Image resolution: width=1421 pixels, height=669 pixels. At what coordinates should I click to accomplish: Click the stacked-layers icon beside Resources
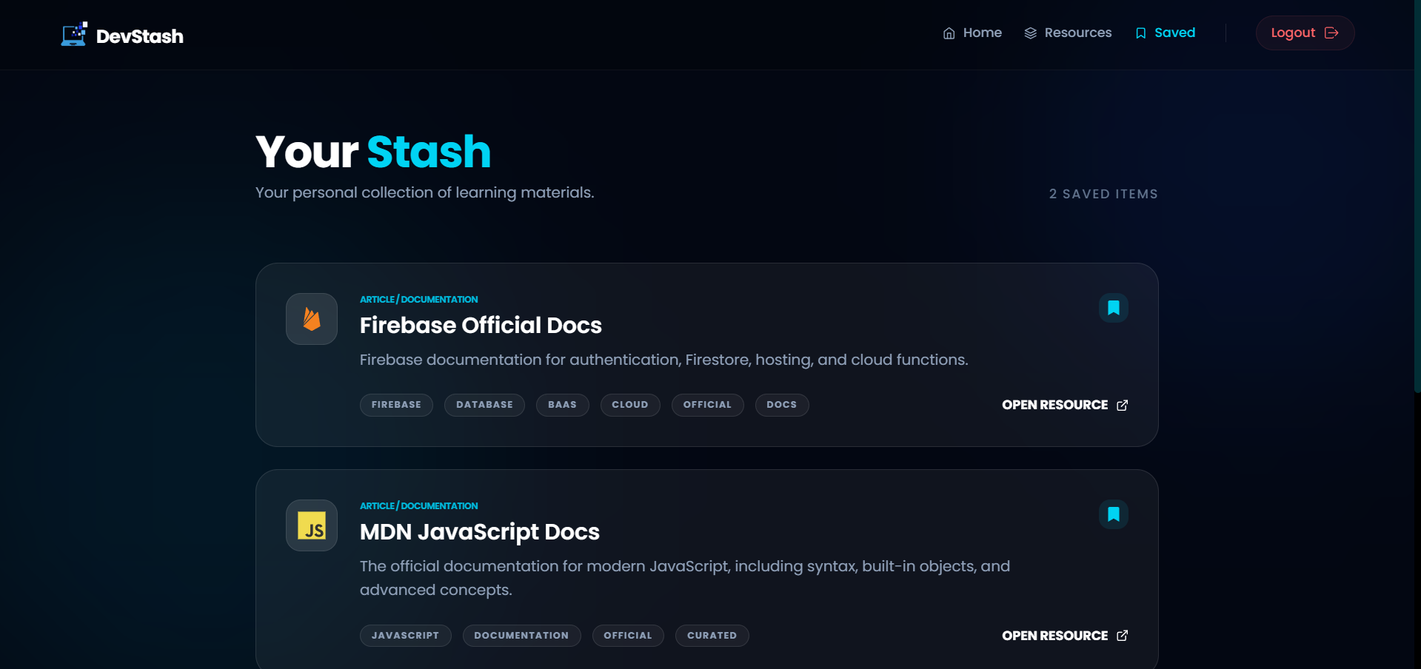click(x=1030, y=33)
